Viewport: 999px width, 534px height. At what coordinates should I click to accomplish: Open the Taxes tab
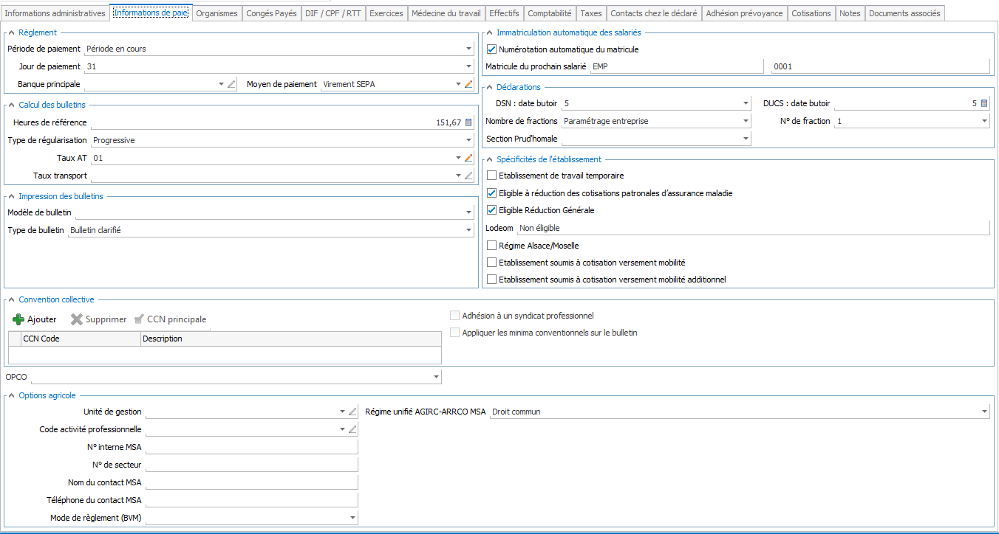pyautogui.click(x=591, y=13)
